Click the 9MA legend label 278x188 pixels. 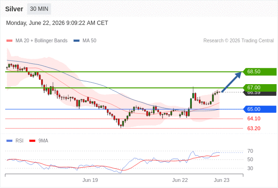tap(43, 141)
